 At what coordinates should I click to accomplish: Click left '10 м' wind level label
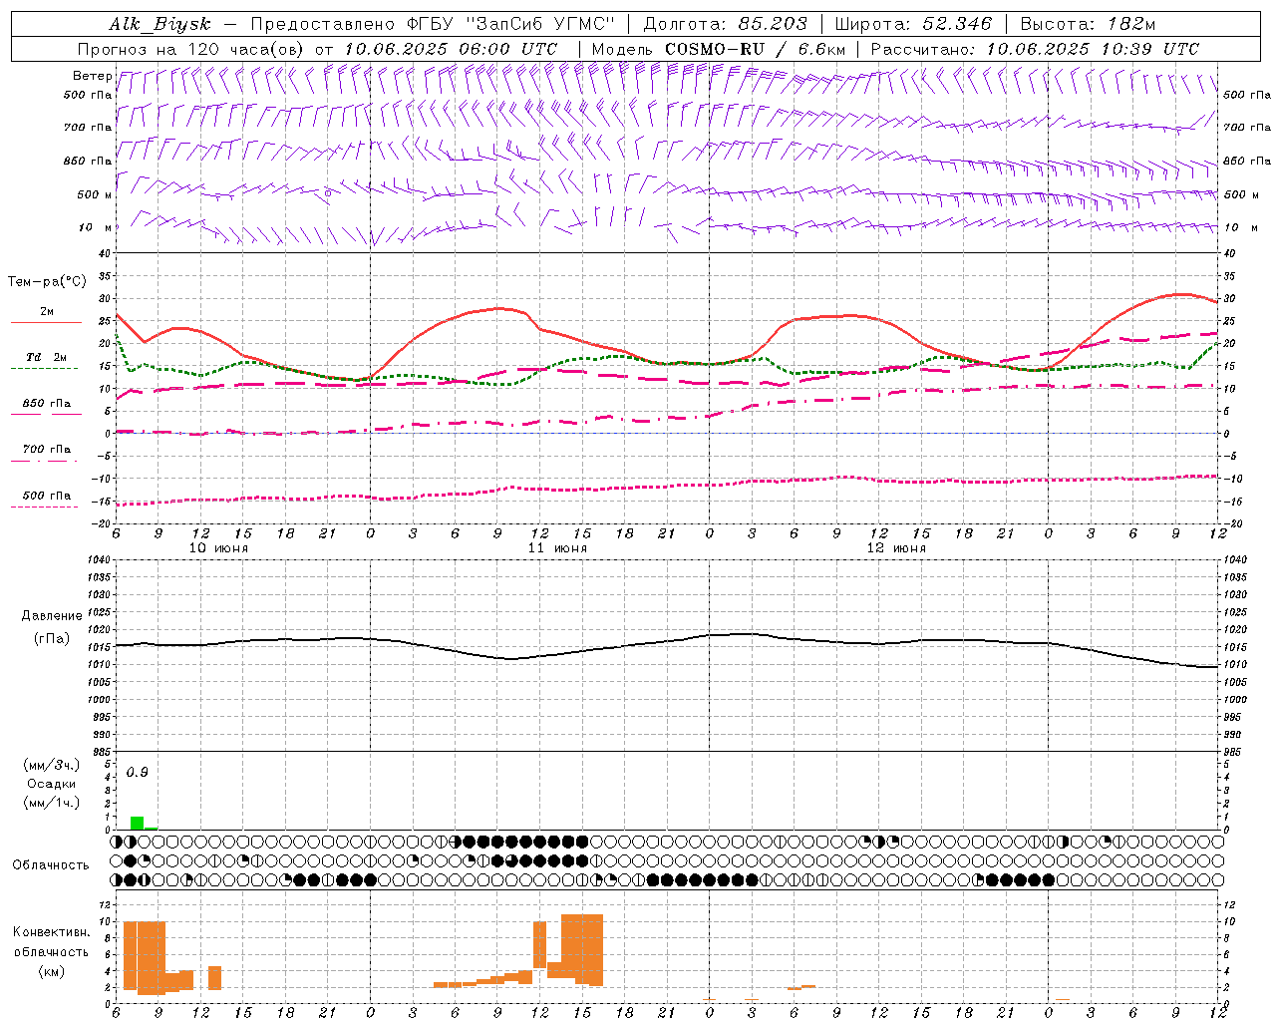(x=96, y=227)
